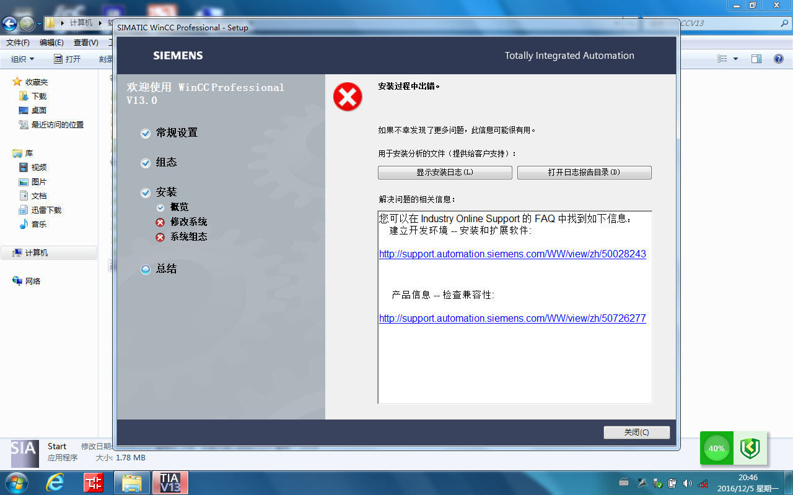Click the Explorer help question mark icon

(x=779, y=59)
